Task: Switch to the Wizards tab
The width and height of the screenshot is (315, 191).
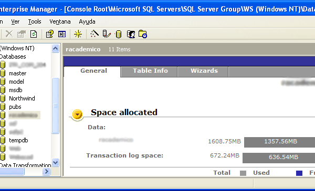Action: click(x=203, y=72)
